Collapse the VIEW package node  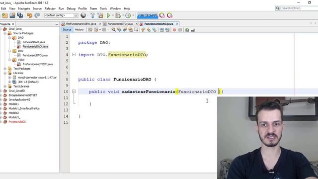pos(9,60)
